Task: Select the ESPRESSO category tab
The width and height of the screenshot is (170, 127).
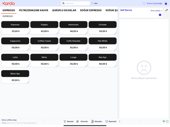Action: (x=9, y=10)
